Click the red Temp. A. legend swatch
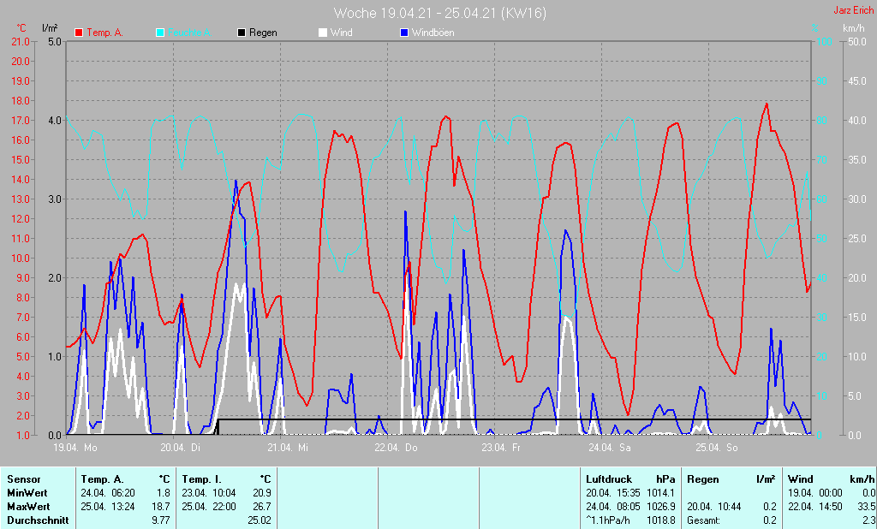This screenshot has width=877, height=529. click(x=79, y=33)
